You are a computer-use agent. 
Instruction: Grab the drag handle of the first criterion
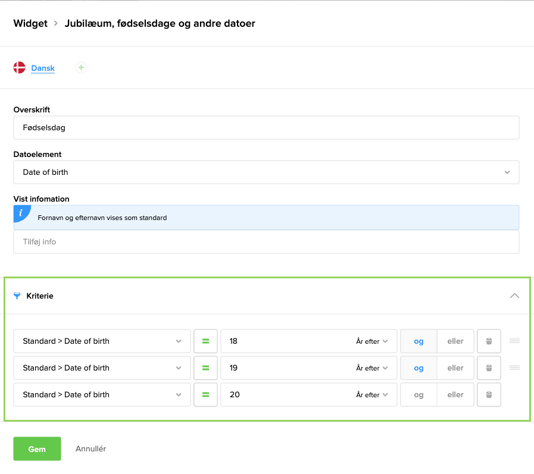point(515,341)
